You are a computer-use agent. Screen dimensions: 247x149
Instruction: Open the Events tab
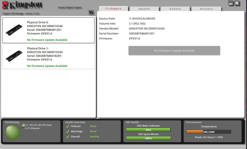pos(175,9)
